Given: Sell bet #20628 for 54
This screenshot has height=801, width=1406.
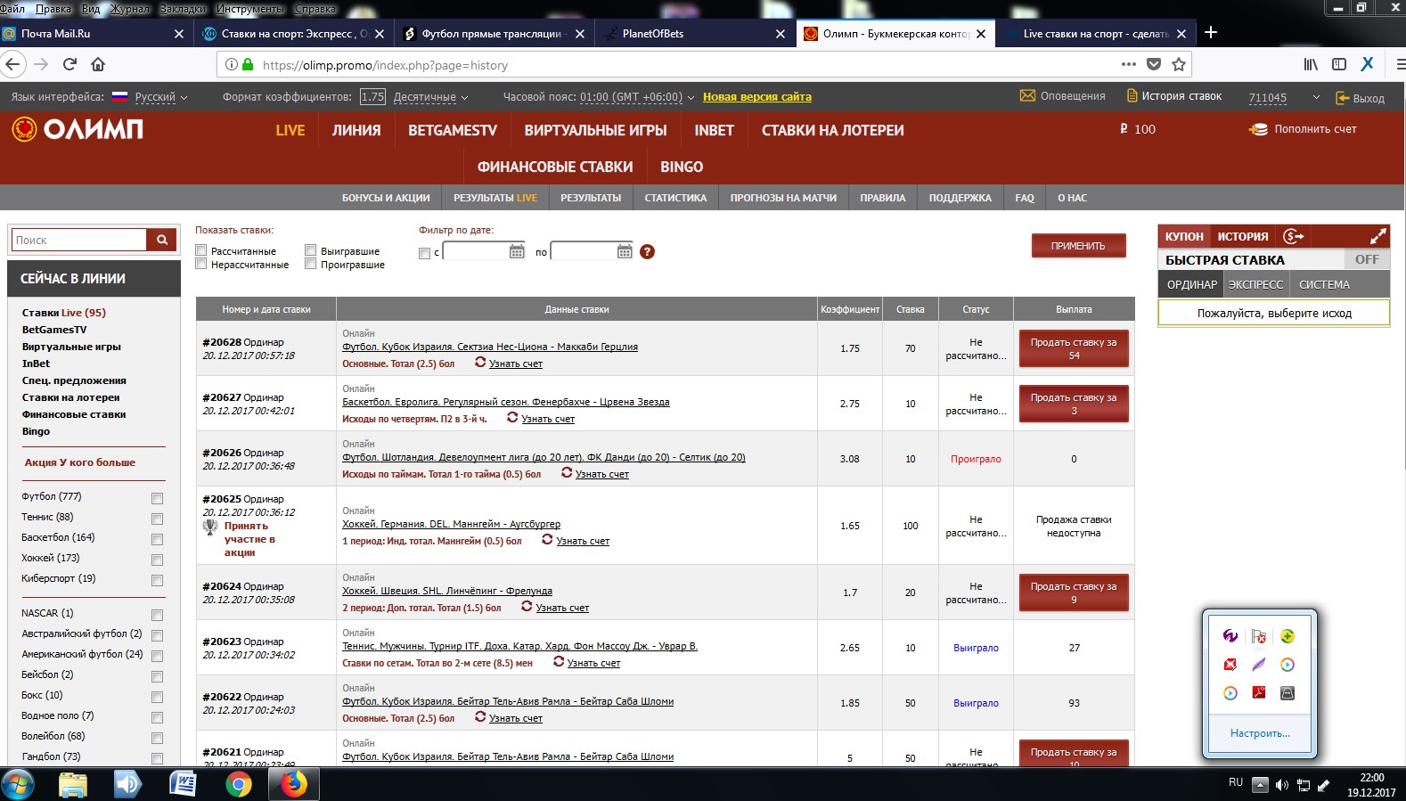Looking at the screenshot, I should (x=1074, y=348).
